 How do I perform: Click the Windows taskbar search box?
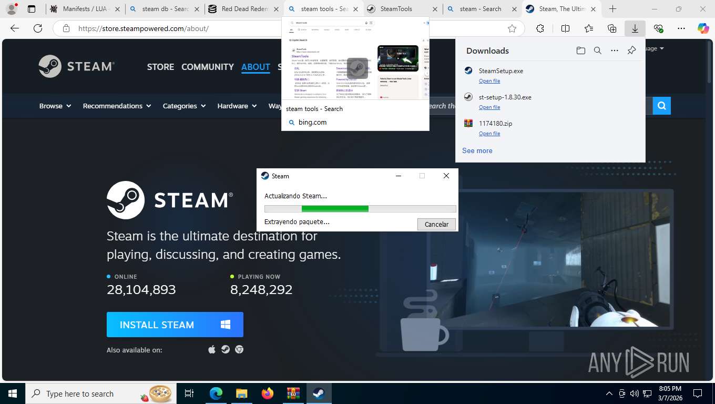coord(100,393)
